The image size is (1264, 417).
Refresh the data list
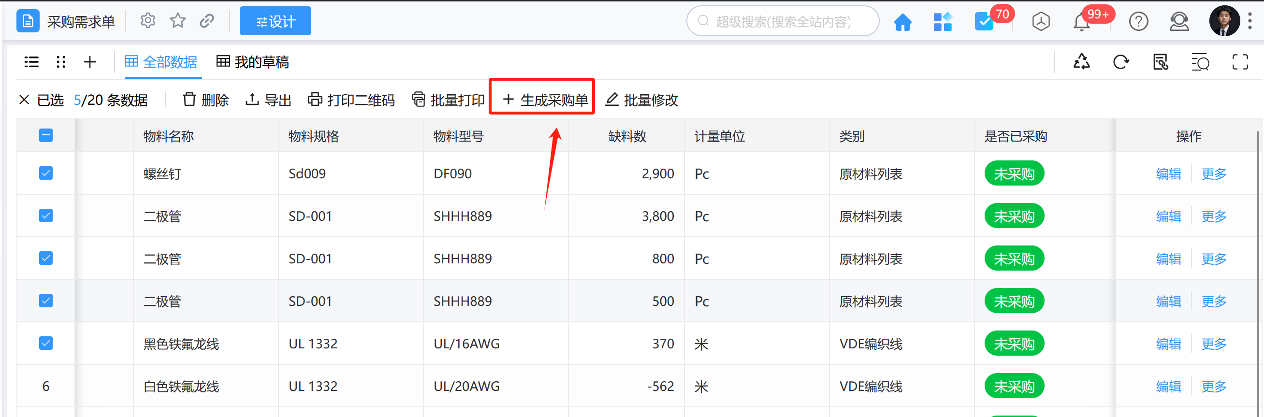1121,62
